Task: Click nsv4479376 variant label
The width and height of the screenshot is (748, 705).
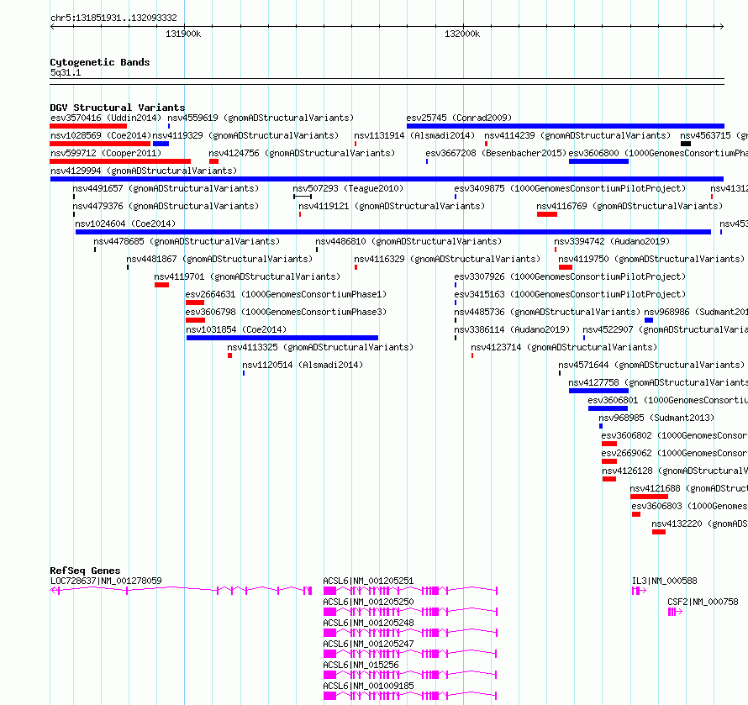Action: 166,206
